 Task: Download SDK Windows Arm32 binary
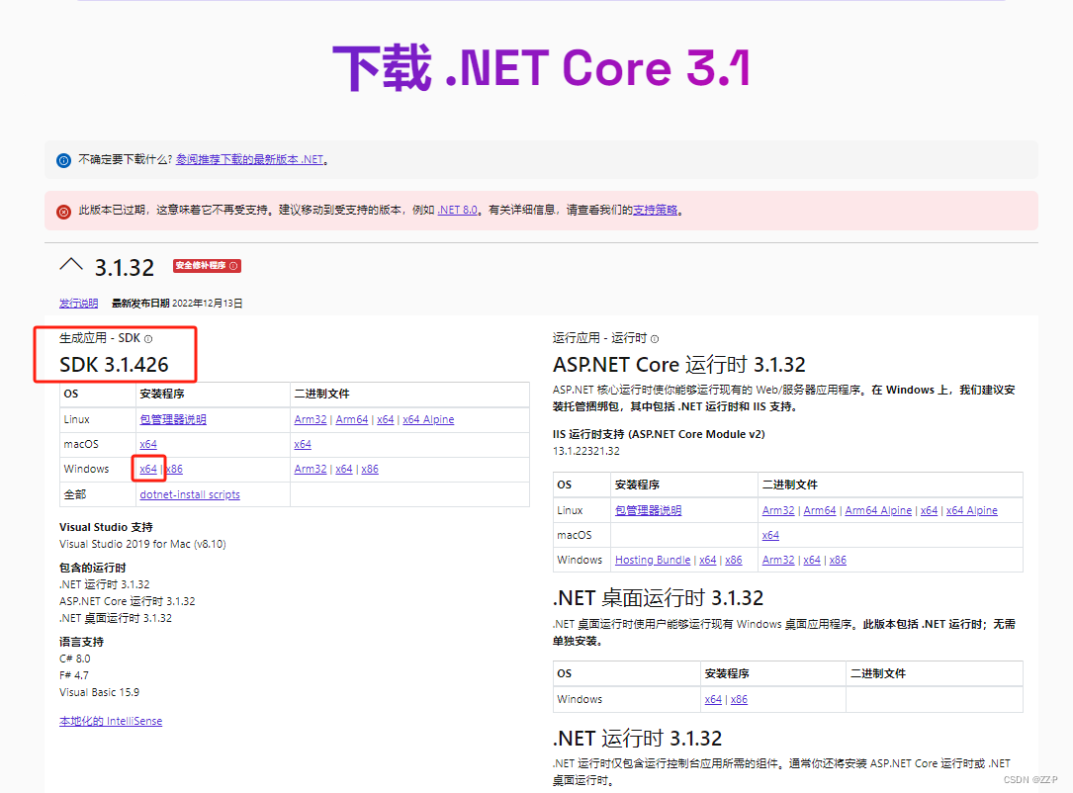coord(310,469)
